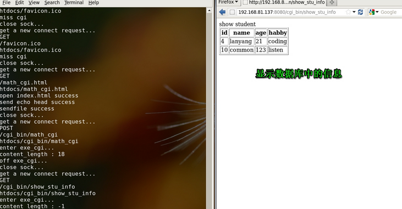
Task: Click terminal line '/math_cgi.html'
Action: tap(24, 83)
